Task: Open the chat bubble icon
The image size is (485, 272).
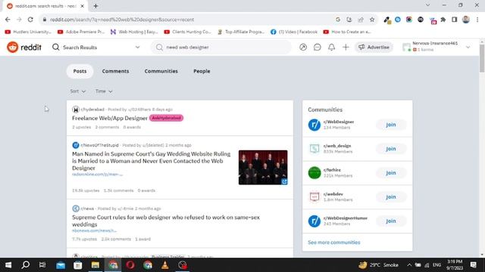Action: coord(318,47)
